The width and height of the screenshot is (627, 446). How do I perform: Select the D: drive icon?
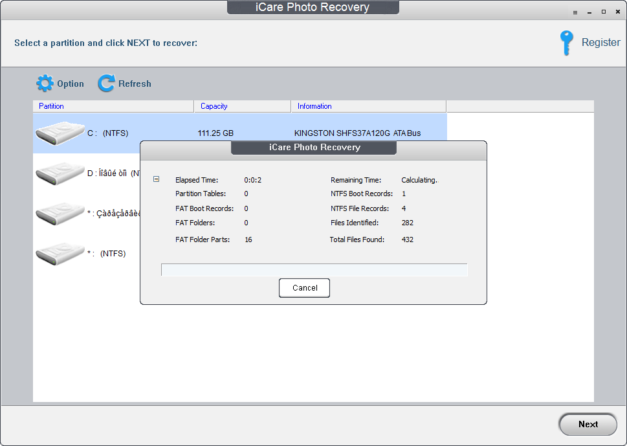(x=60, y=173)
